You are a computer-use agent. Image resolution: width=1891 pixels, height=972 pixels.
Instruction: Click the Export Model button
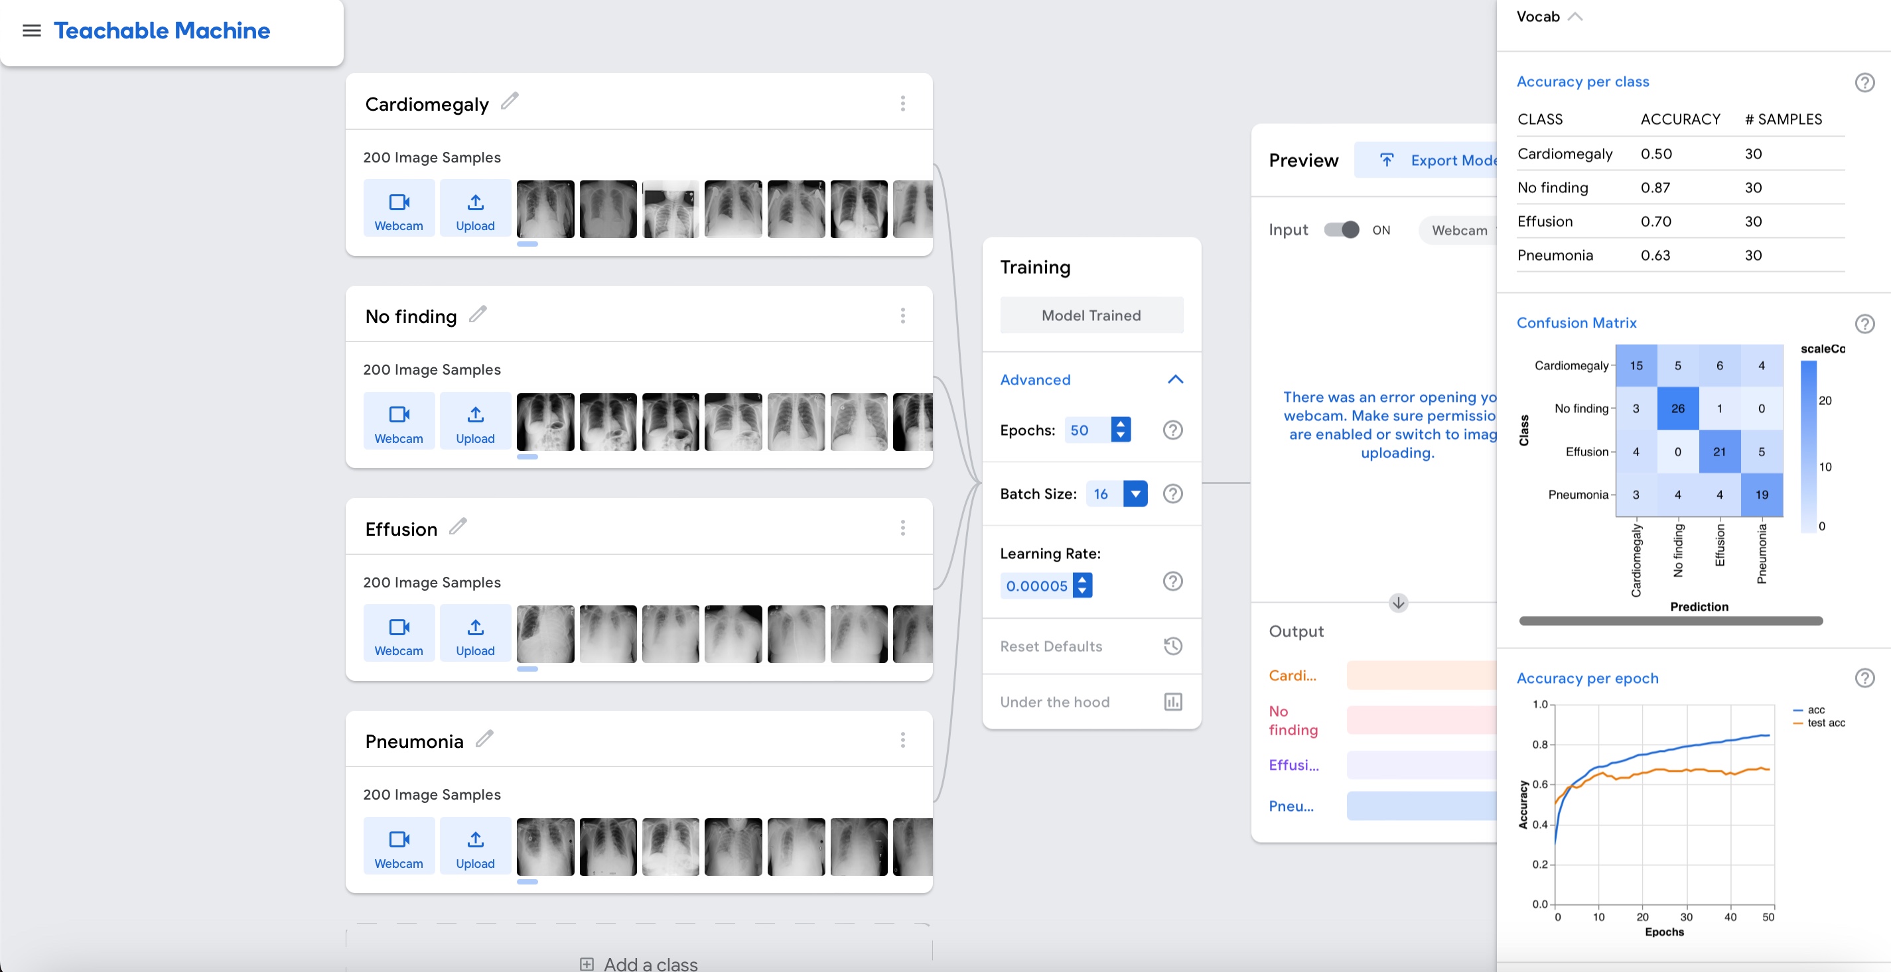(x=1438, y=160)
